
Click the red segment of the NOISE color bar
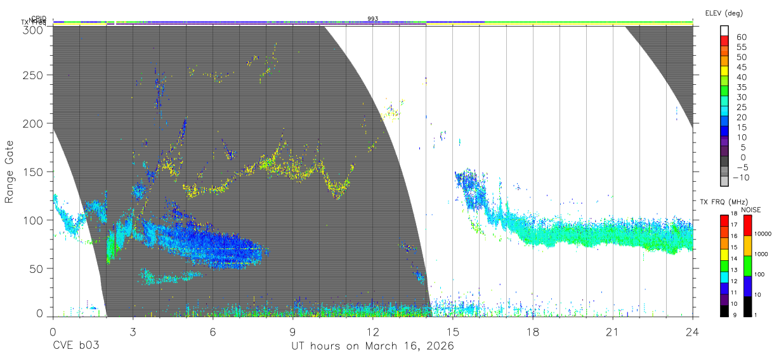point(747,225)
